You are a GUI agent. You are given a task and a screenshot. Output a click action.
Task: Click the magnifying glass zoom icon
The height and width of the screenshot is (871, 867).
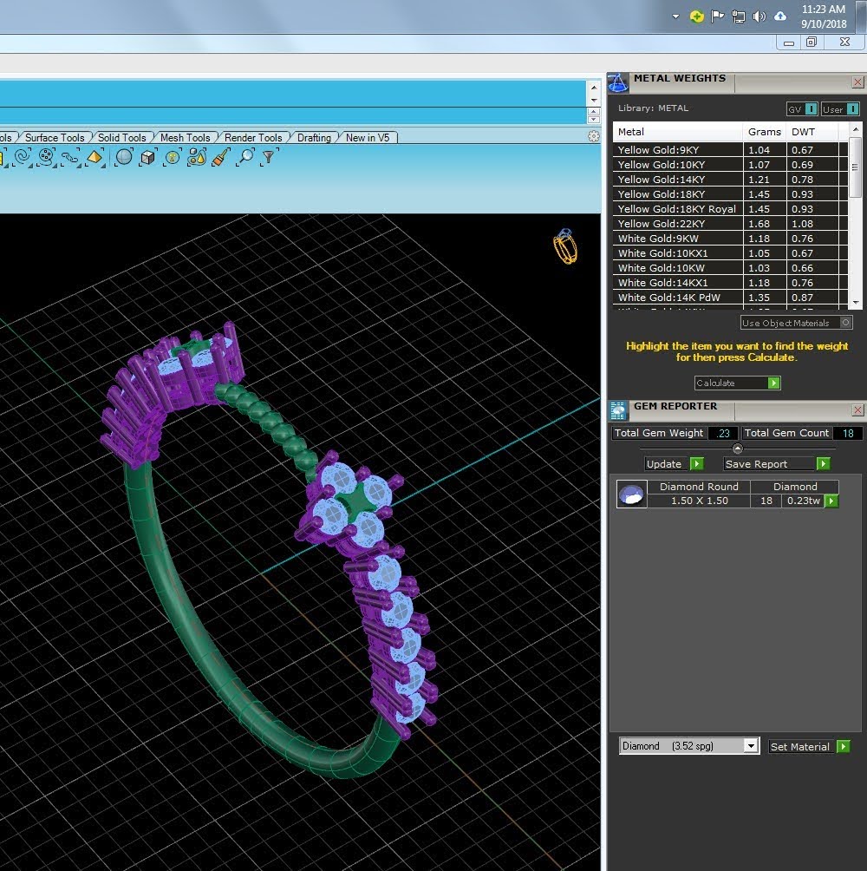click(244, 157)
